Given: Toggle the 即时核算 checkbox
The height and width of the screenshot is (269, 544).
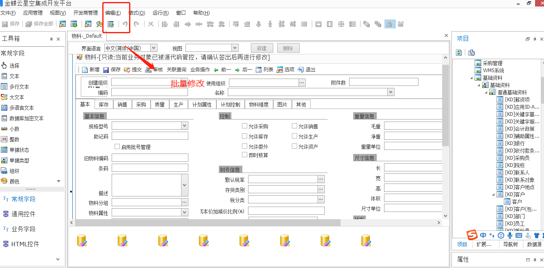Looking at the screenshot, I should 244,155.
